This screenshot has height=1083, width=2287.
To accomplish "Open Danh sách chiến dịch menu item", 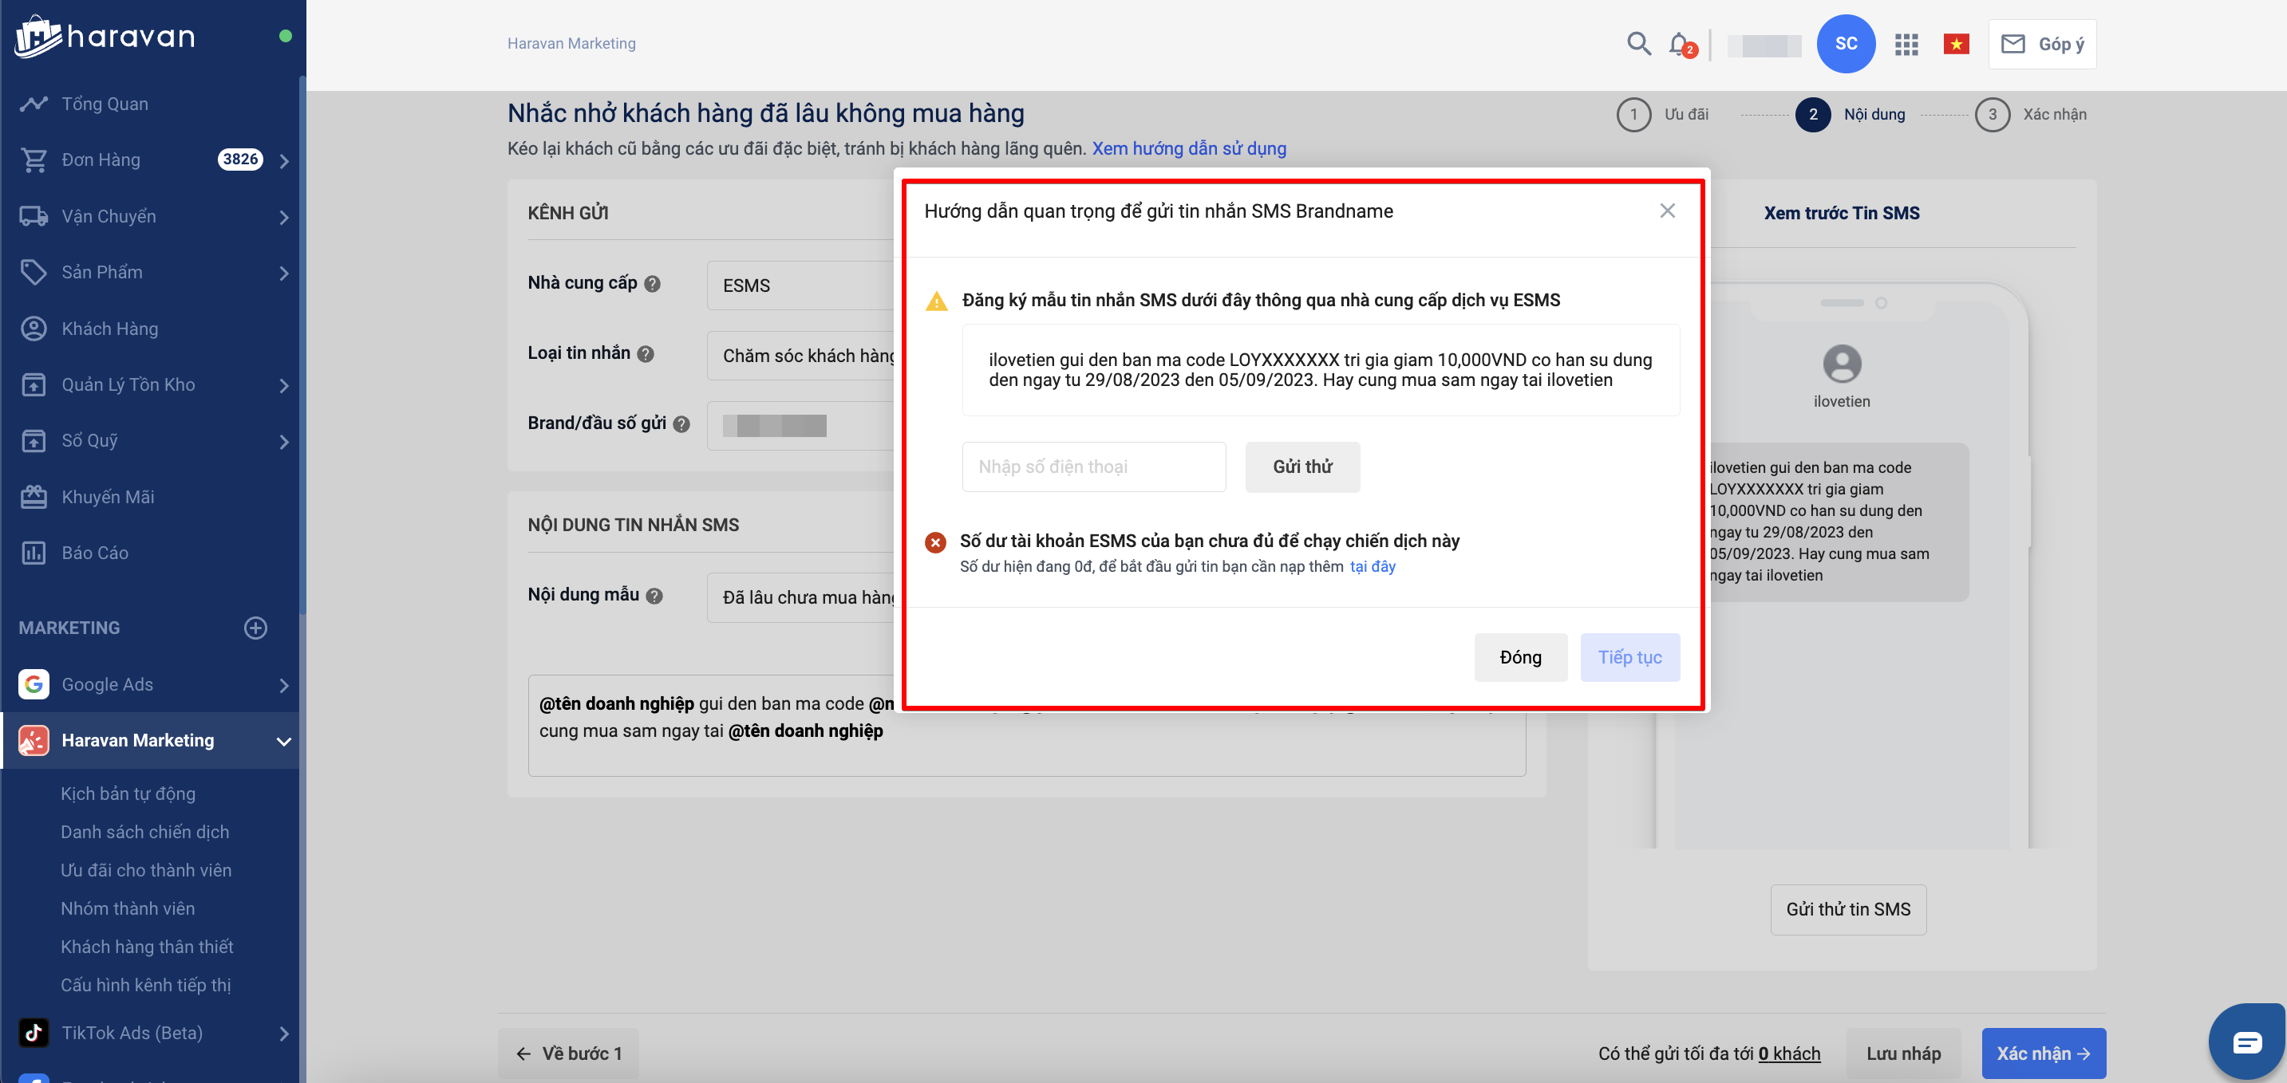I will (144, 832).
